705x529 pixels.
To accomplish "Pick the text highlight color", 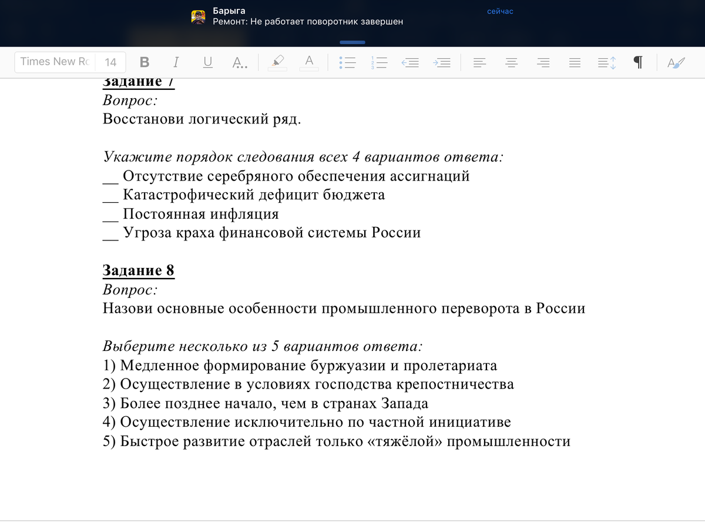I will 278,62.
